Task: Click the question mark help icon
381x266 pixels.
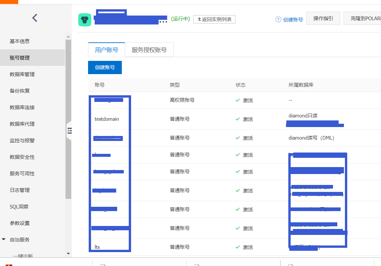Action: click(x=278, y=20)
